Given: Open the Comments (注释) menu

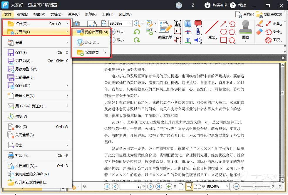Looking at the screenshot, I should click(x=73, y=14).
